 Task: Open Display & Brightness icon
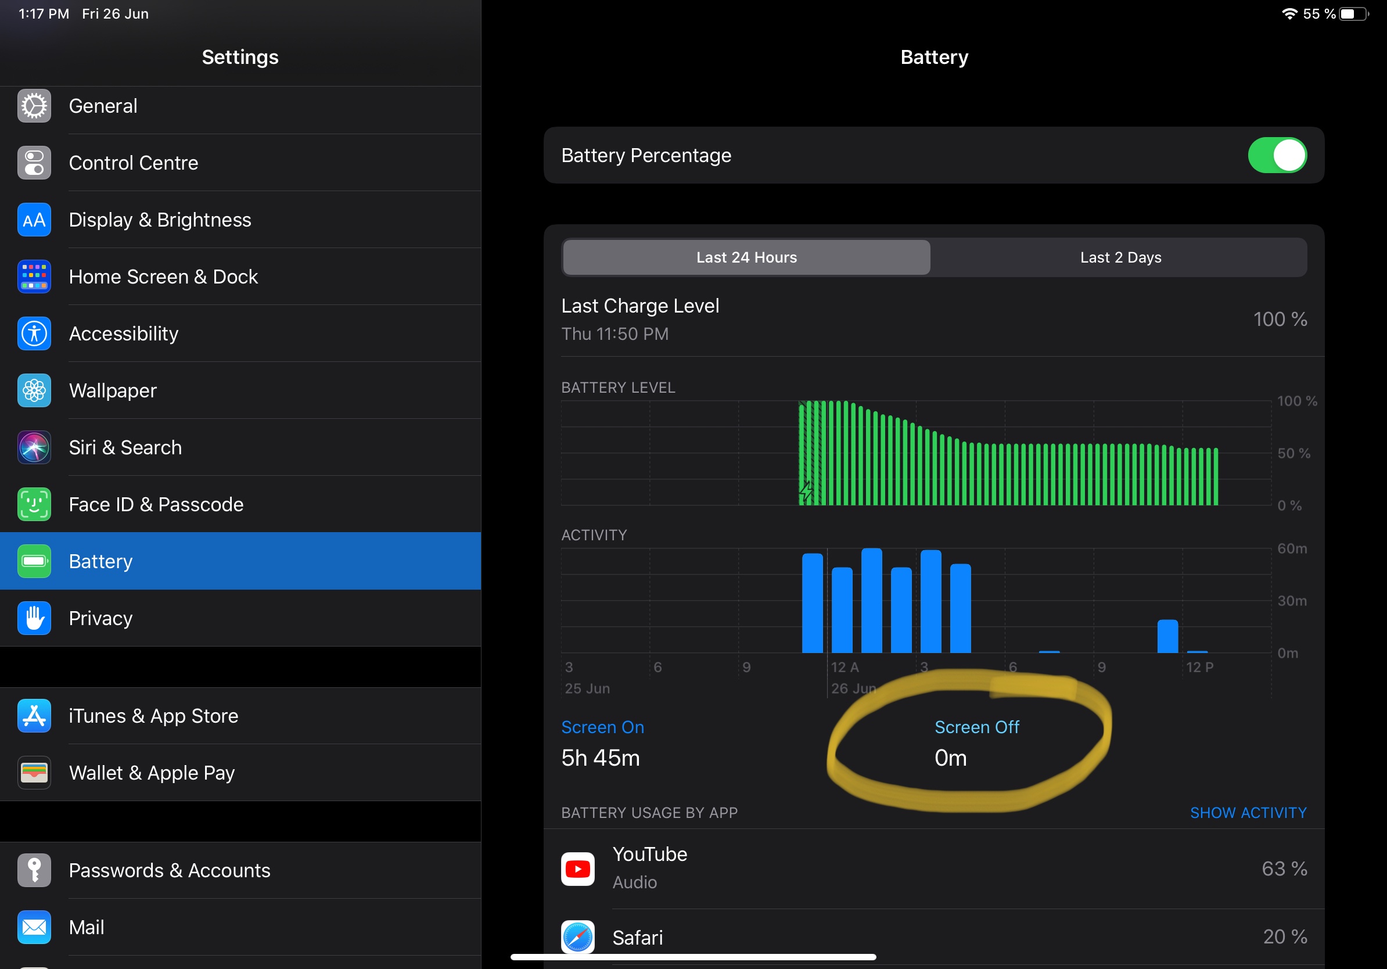[34, 220]
